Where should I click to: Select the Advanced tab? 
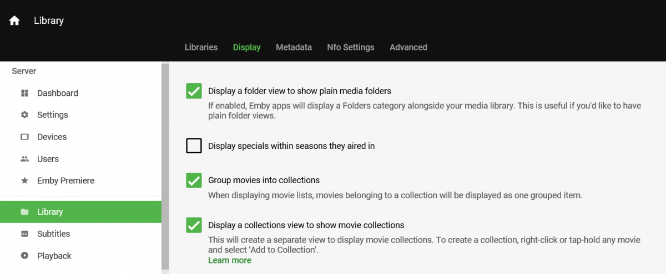408,47
